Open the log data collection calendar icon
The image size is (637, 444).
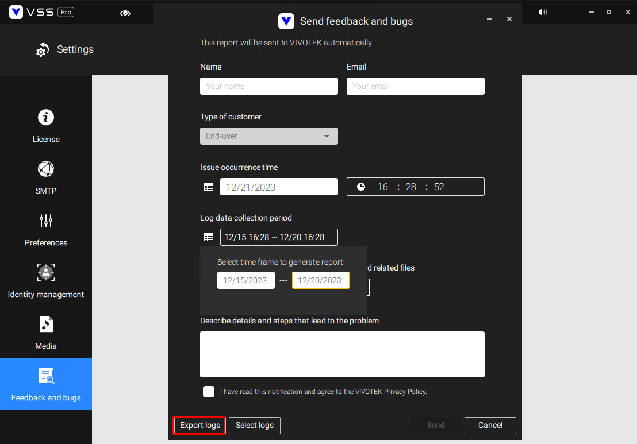pyautogui.click(x=208, y=237)
